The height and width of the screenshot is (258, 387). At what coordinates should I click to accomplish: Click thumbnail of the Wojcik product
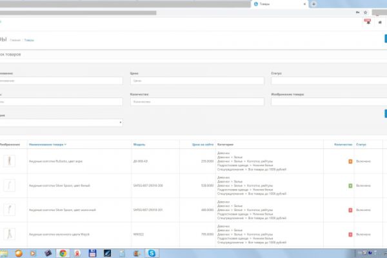(10, 234)
